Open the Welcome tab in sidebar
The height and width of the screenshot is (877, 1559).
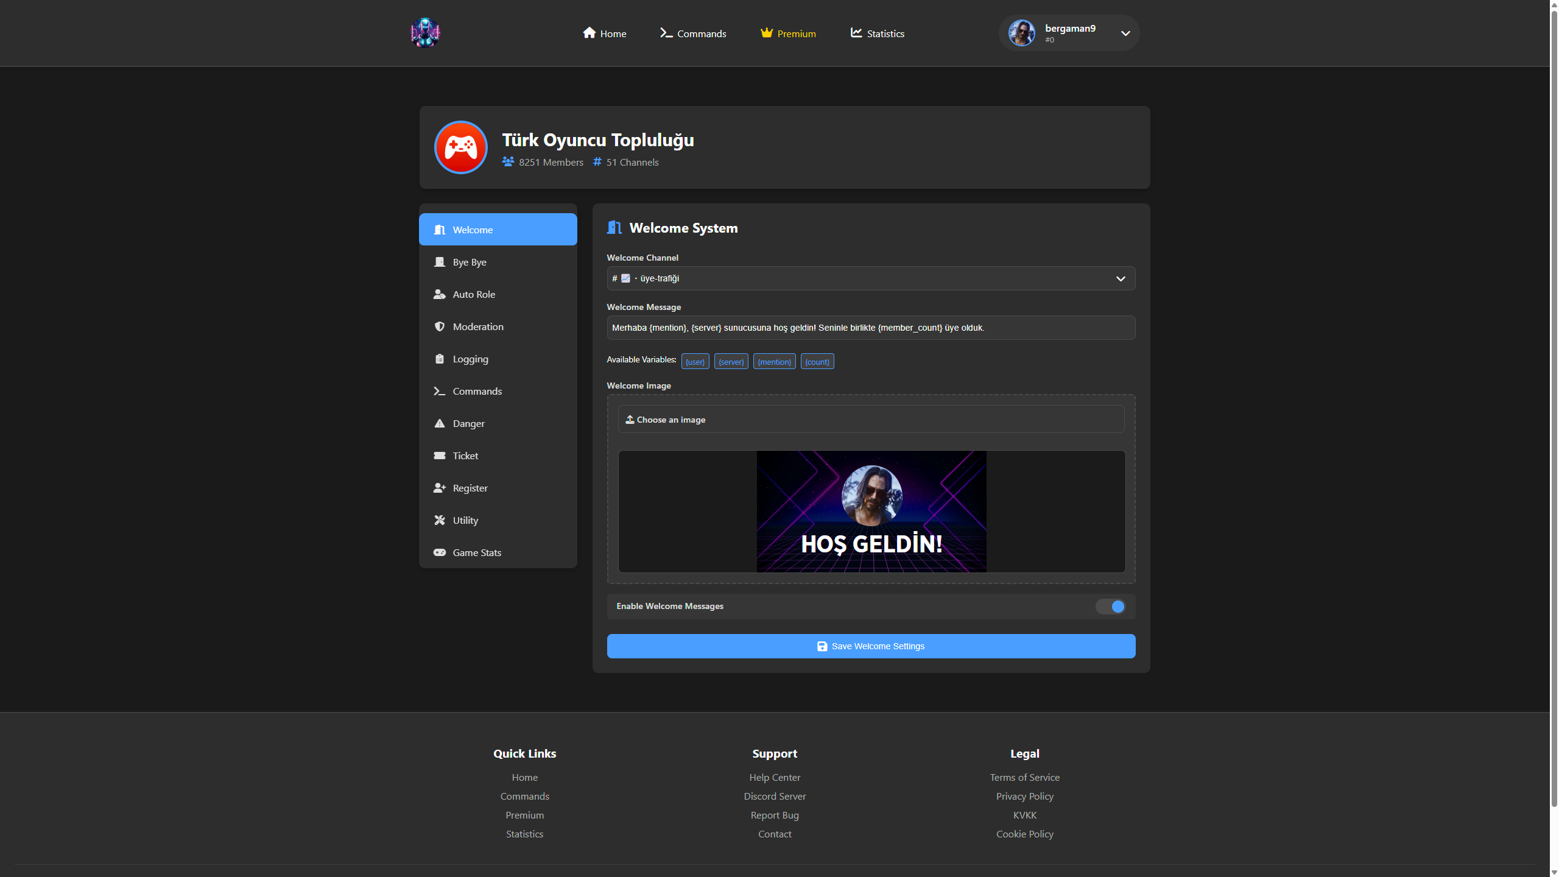pyautogui.click(x=498, y=230)
